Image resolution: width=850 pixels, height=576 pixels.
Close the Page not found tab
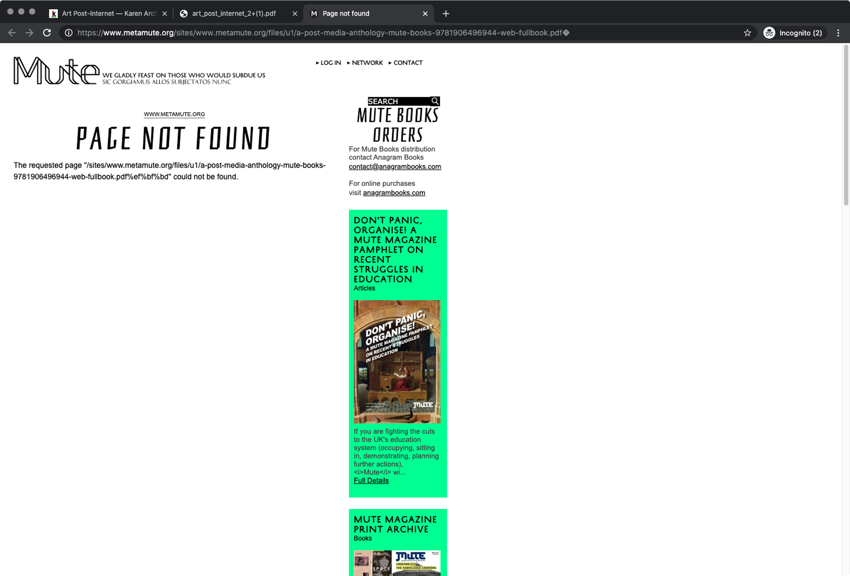[x=425, y=14]
